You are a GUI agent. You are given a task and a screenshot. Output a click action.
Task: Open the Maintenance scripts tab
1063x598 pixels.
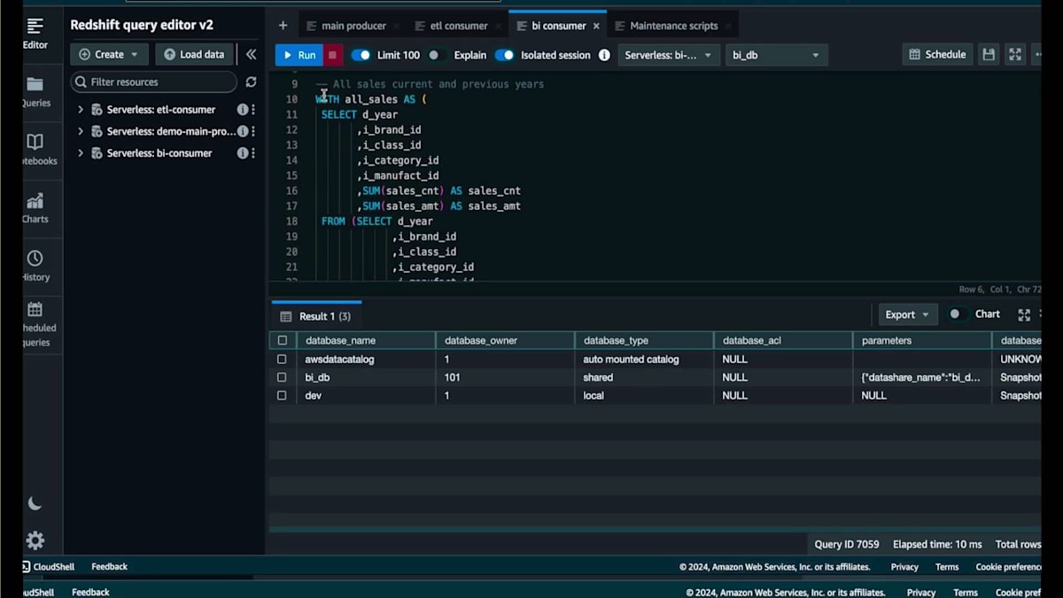(673, 26)
